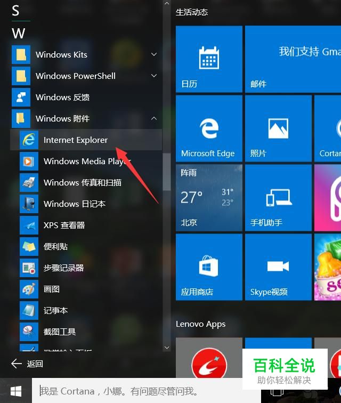Open the red Lenovo app tile

tap(209, 358)
